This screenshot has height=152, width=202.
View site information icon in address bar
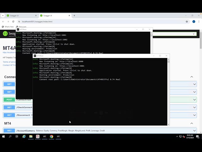(x=19, y=22)
